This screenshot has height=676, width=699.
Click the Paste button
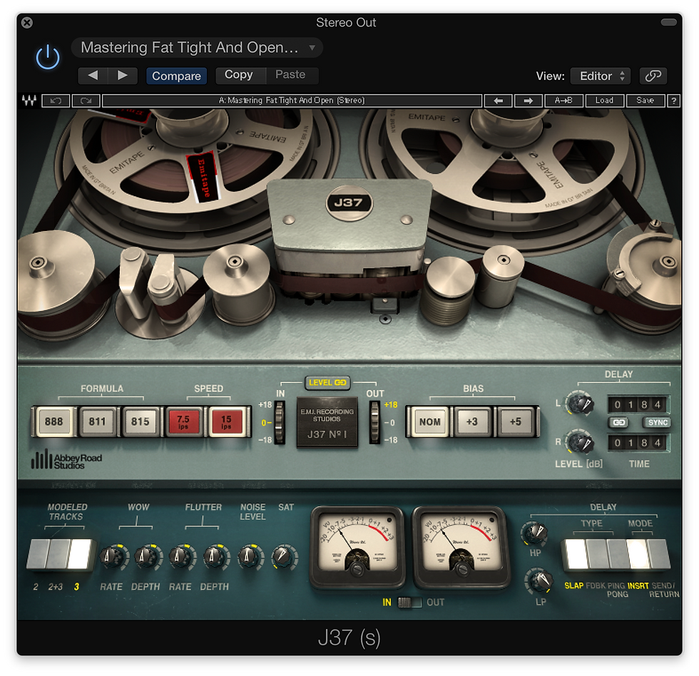tap(292, 75)
